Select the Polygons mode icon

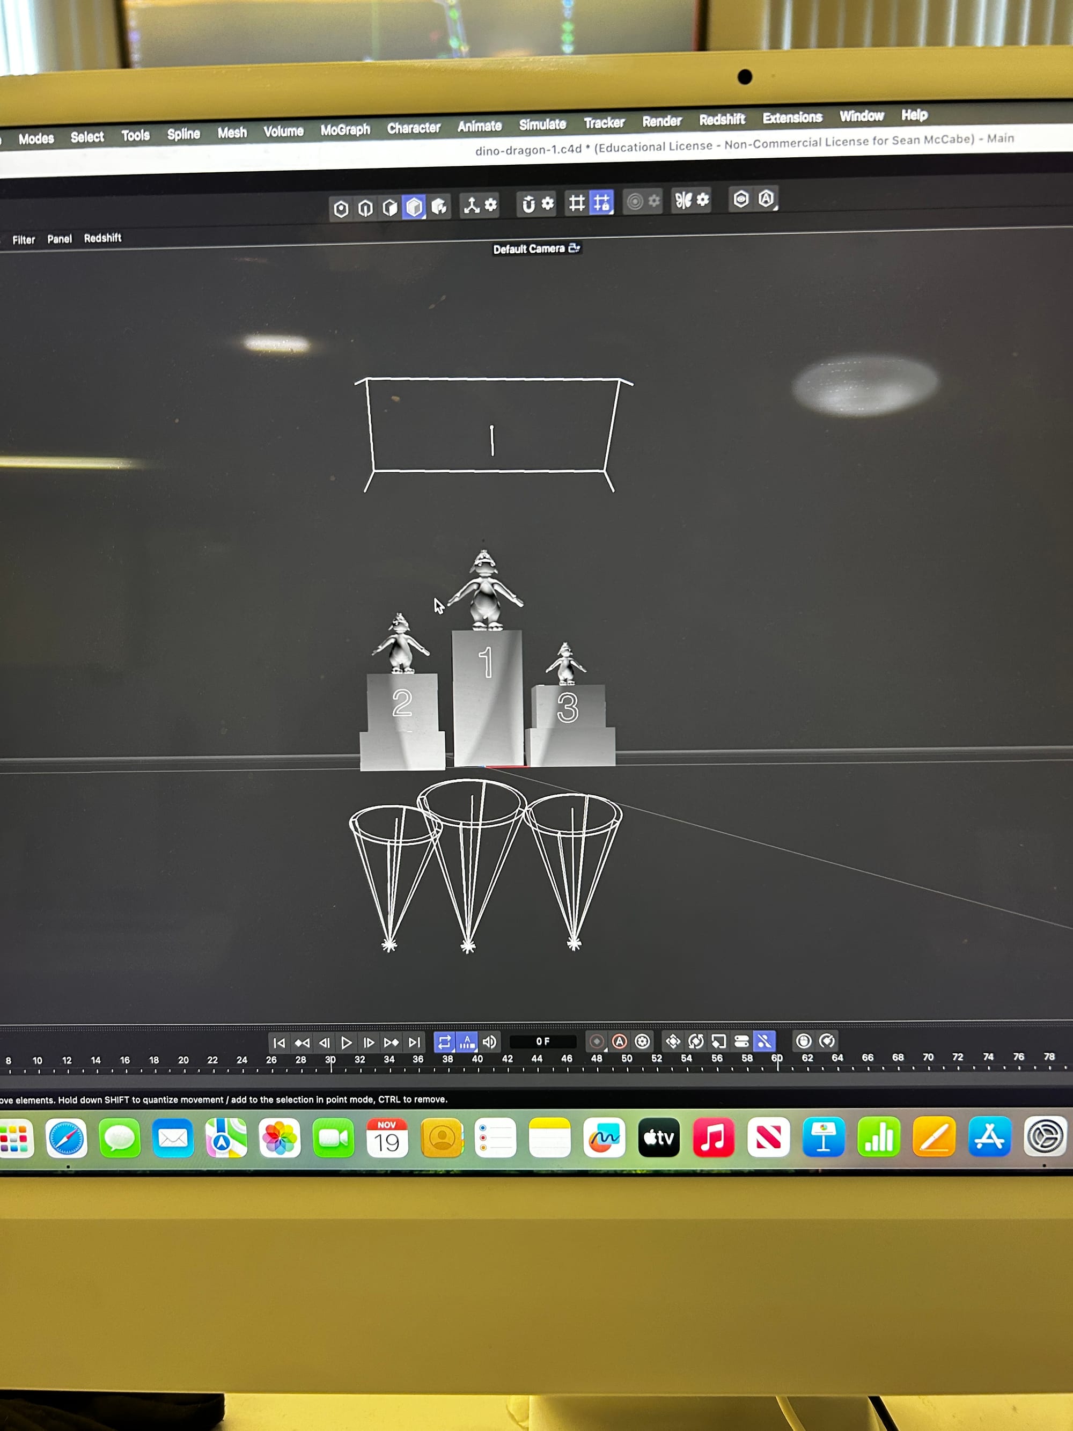(x=389, y=207)
